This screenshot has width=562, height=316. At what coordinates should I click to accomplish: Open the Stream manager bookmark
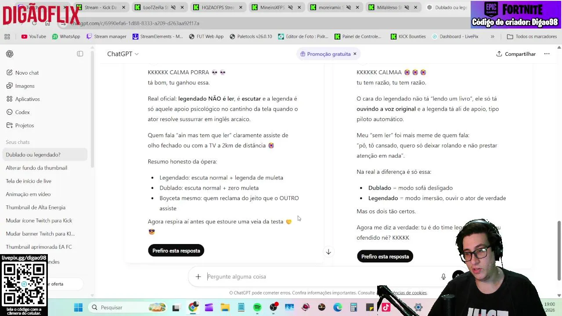point(106,36)
